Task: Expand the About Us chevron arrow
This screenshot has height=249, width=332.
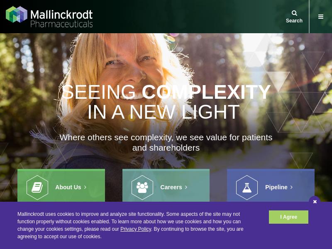Action: pos(85,187)
